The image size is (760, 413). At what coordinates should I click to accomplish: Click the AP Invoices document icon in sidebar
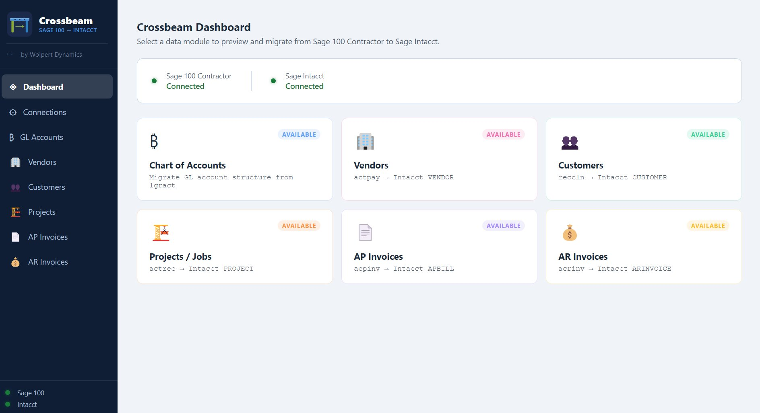[15, 237]
